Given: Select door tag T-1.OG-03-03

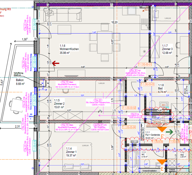Looking at the screenshot, I should click(x=147, y=84).
